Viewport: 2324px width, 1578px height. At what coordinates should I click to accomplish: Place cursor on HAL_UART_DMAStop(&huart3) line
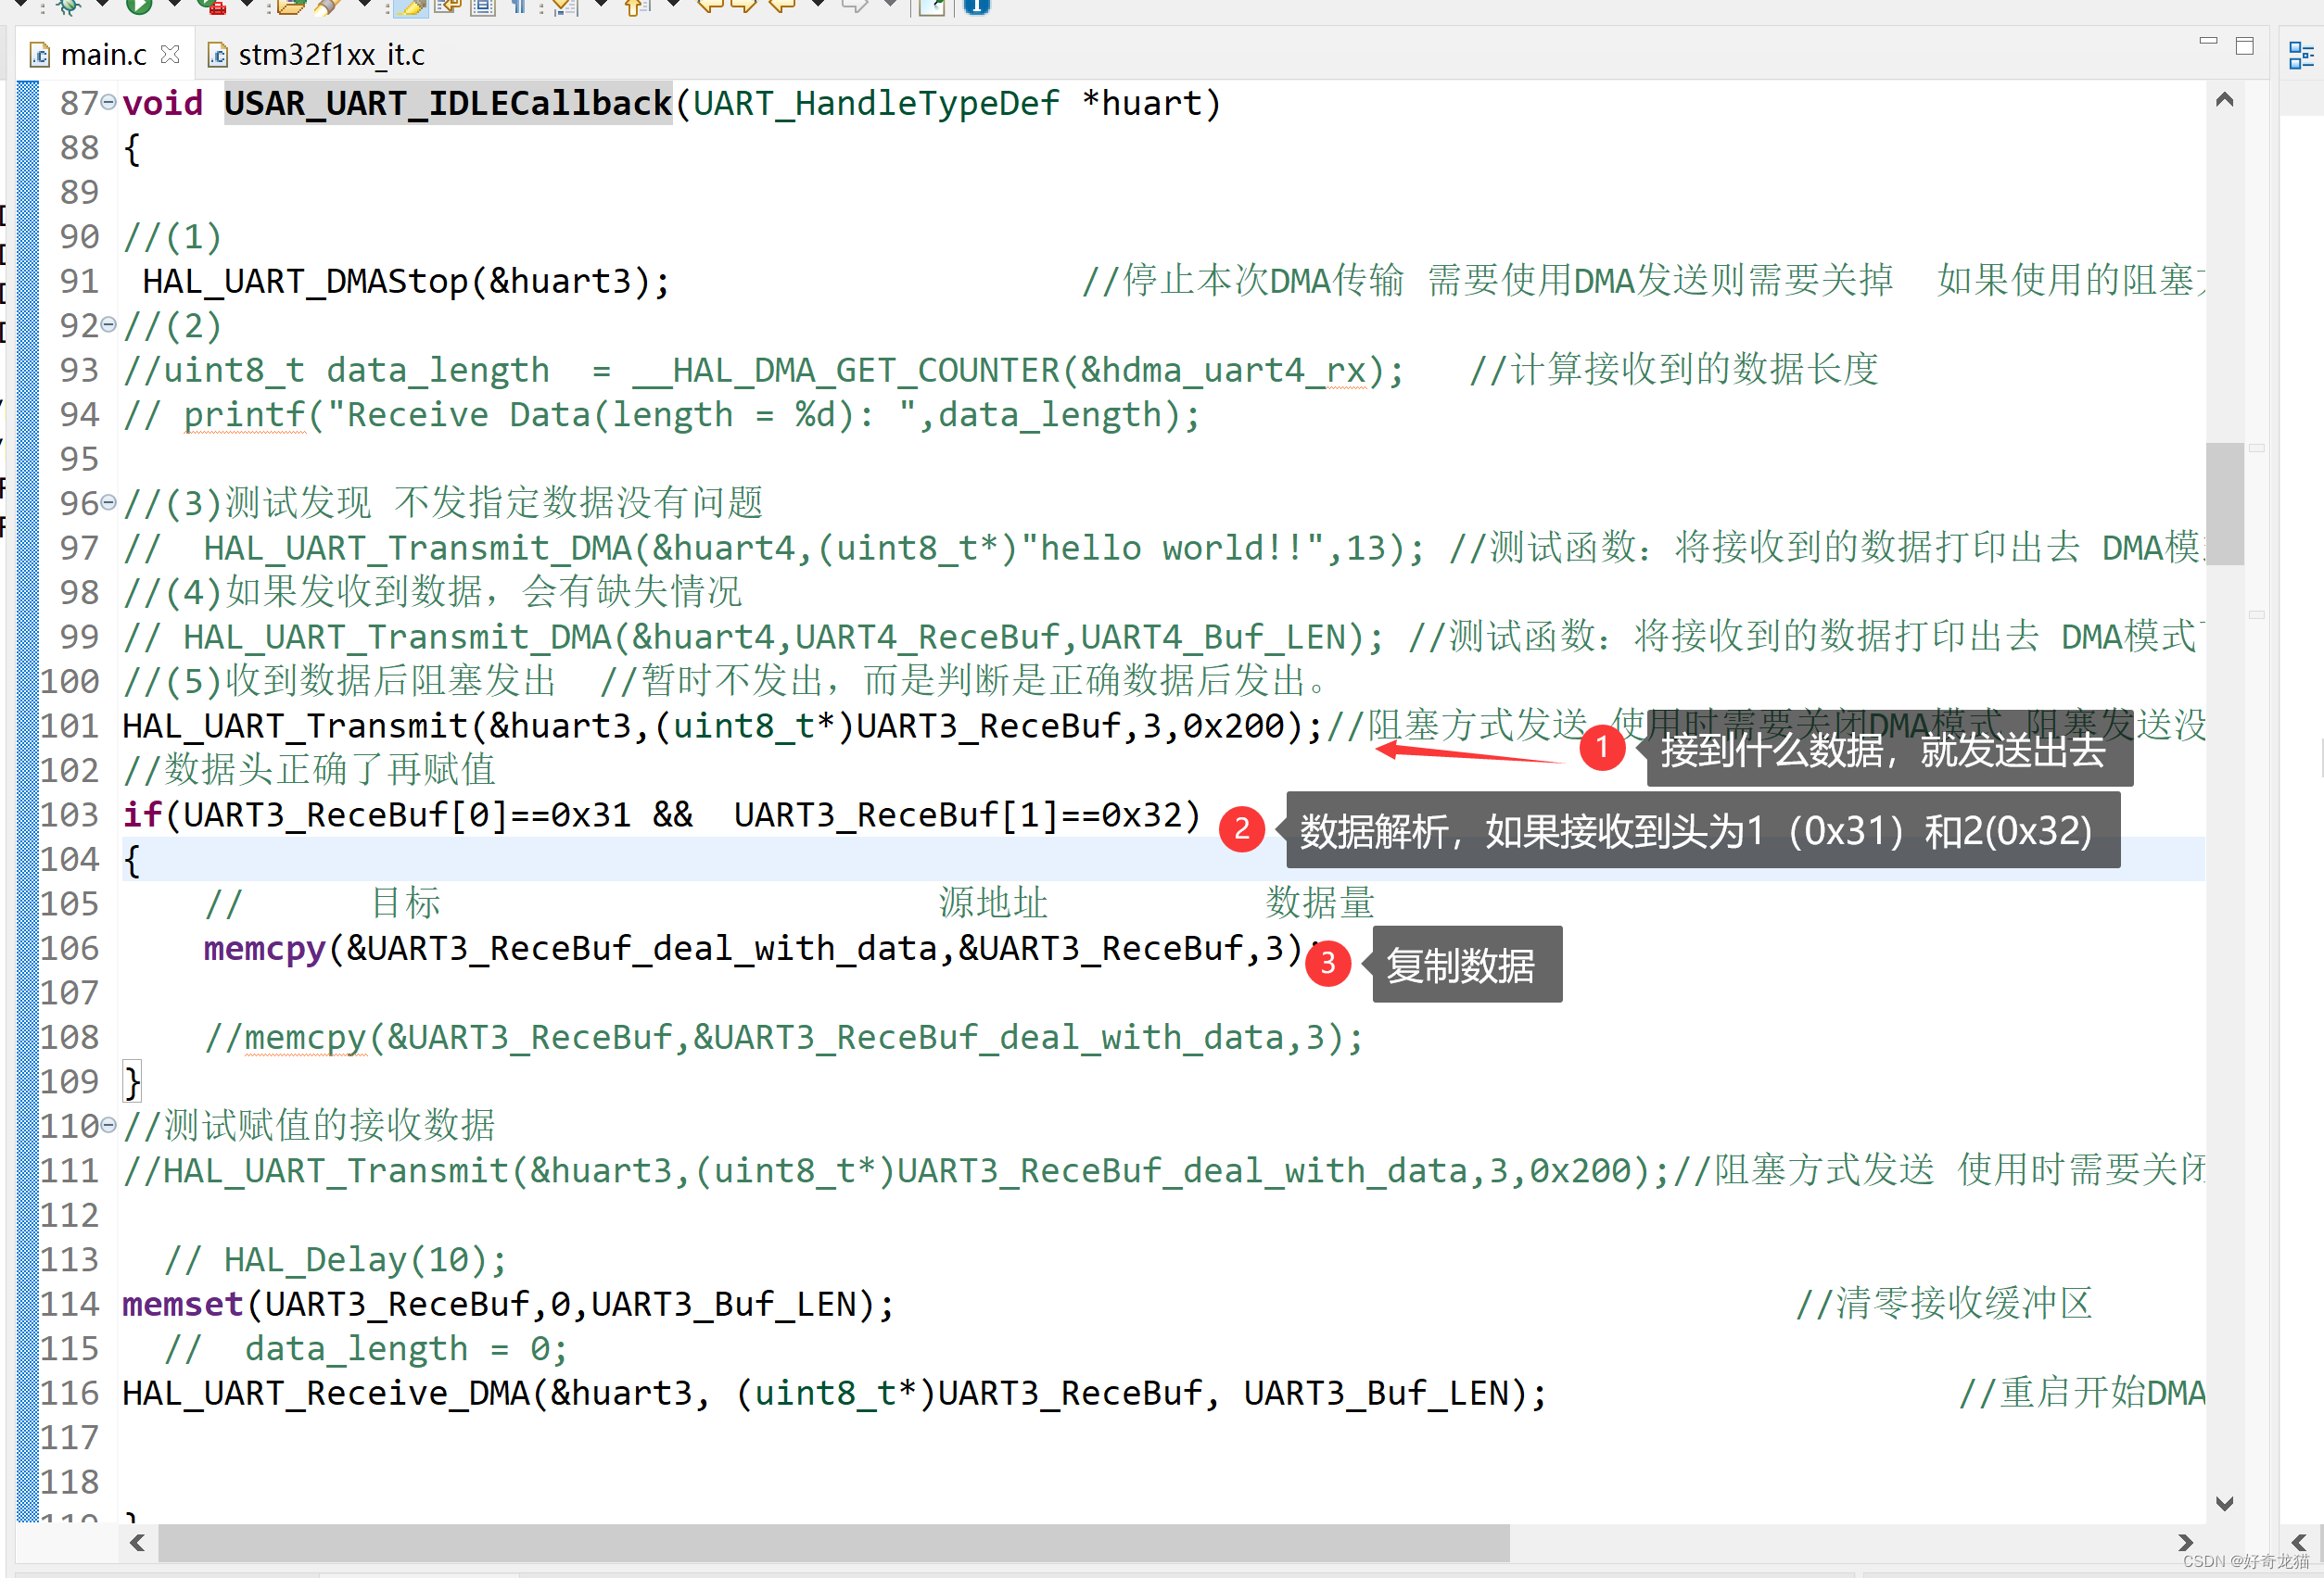point(406,281)
